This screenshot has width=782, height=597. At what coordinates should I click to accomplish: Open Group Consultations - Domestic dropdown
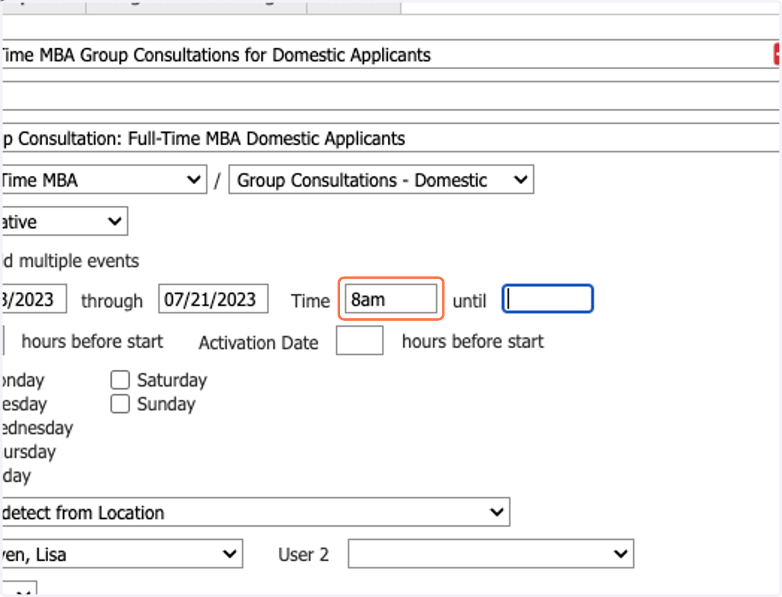pyautogui.click(x=381, y=180)
